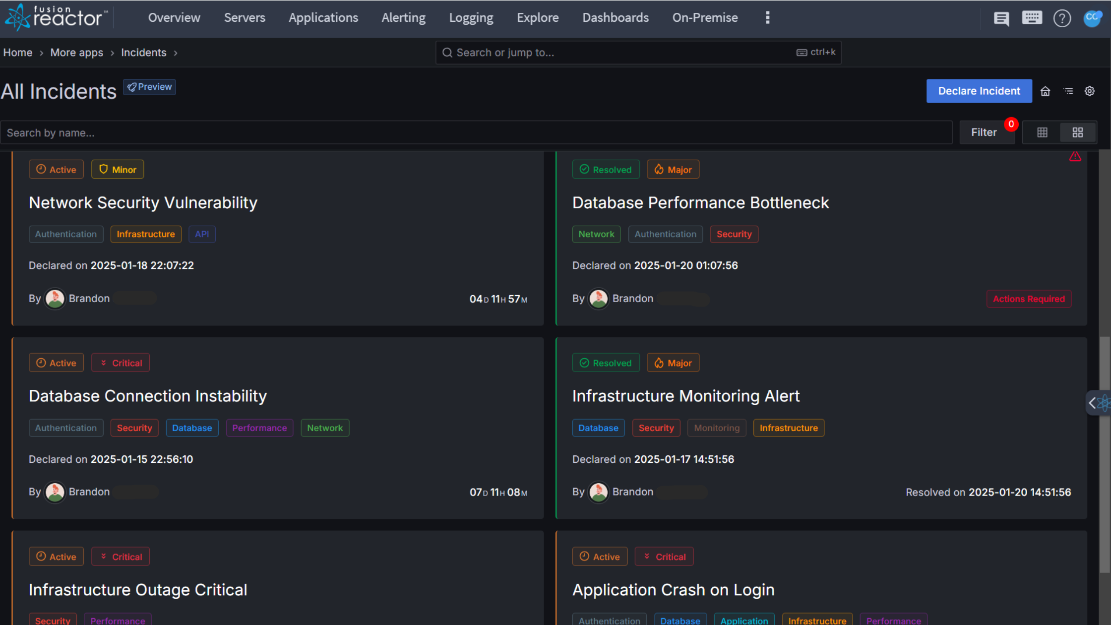The height and width of the screenshot is (625, 1111).
Task: Click Security tag on Database Performance Bottleneck
Action: pyautogui.click(x=734, y=234)
